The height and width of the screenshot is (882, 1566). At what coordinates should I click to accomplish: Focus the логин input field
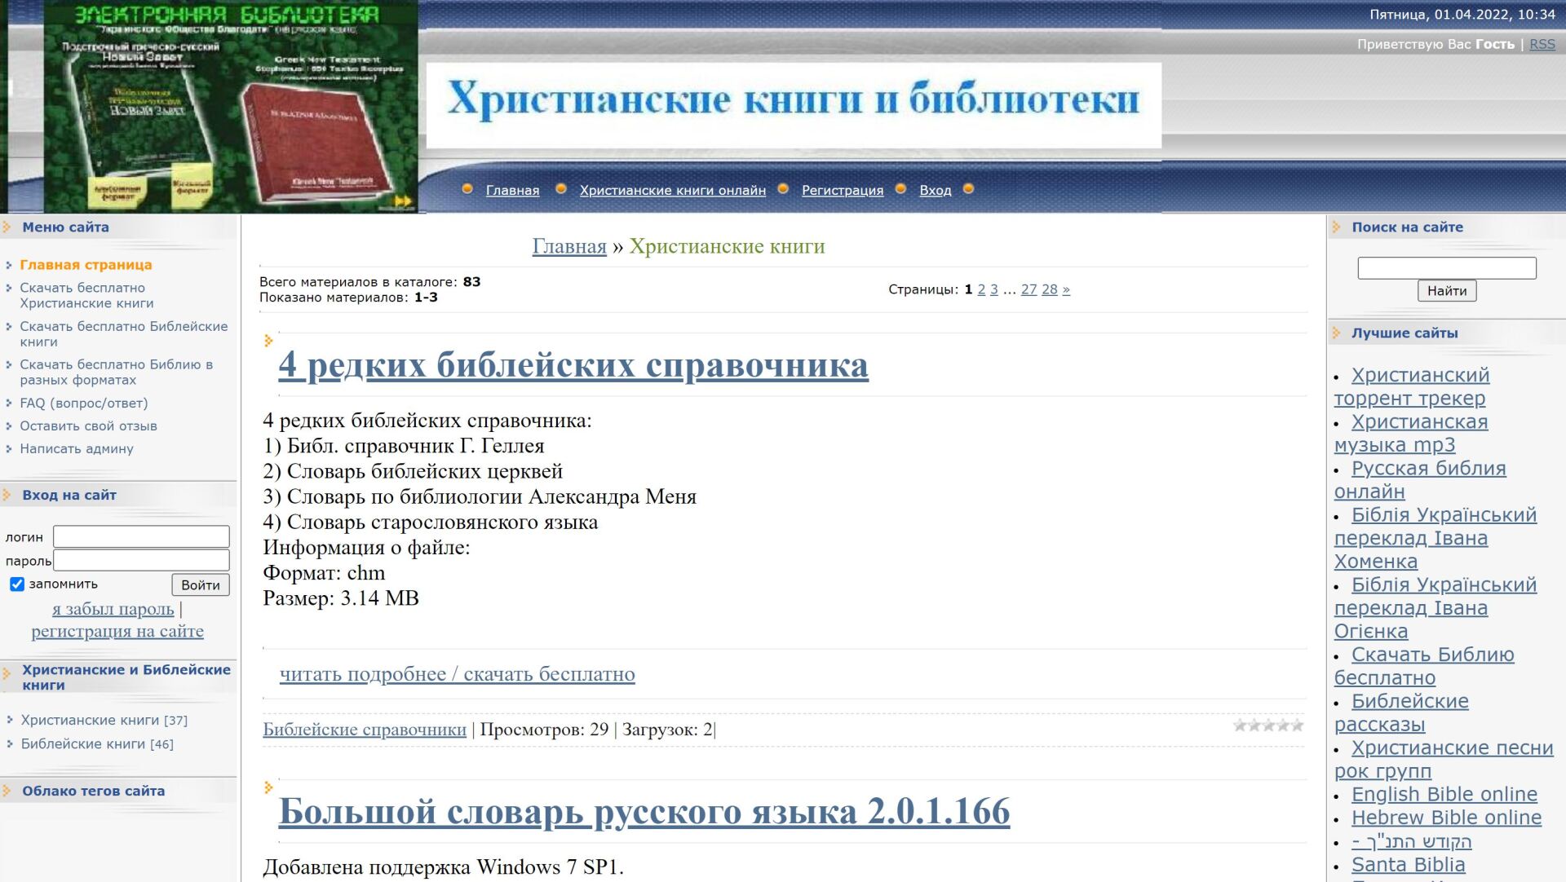point(141,536)
